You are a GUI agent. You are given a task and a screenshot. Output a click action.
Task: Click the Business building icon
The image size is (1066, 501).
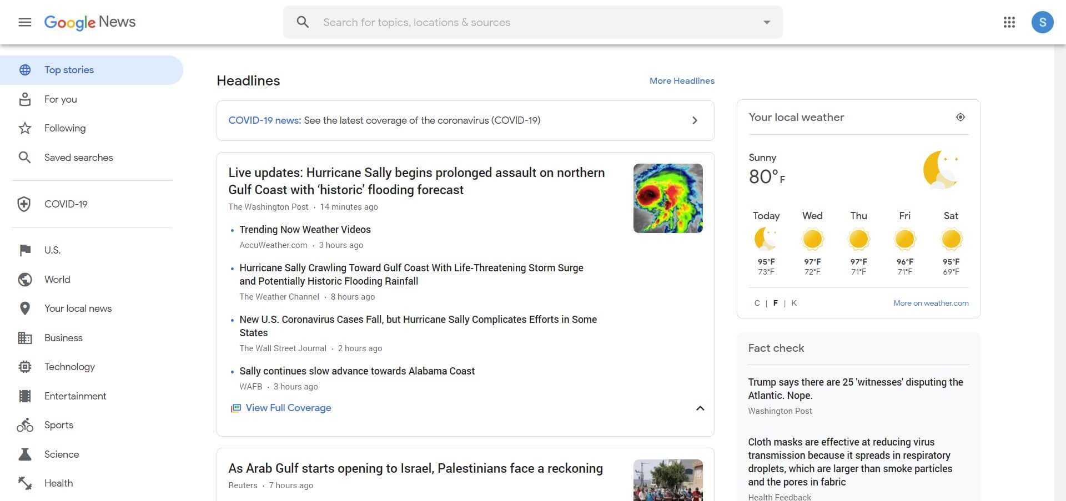pyautogui.click(x=25, y=338)
